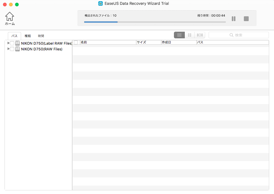The width and height of the screenshot is (274, 194).
Task: Toggle select-all checkbox in the list header
Action: click(76, 42)
